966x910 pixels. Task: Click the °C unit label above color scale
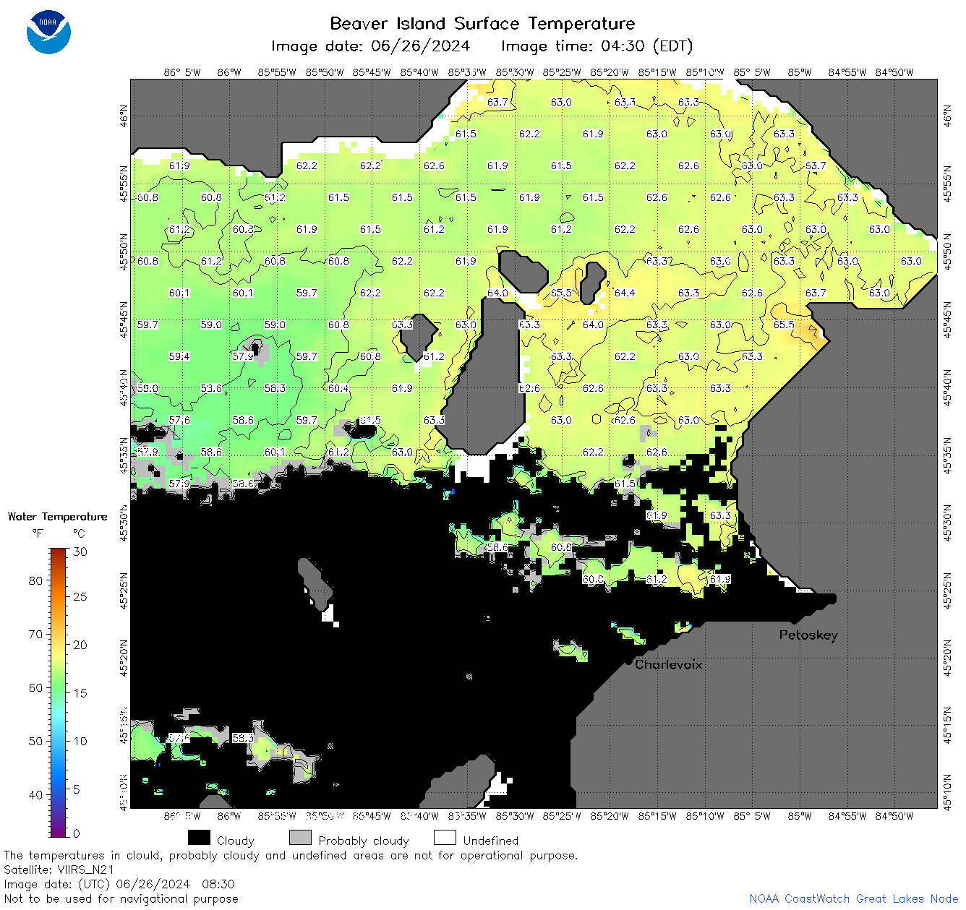pos(79,533)
